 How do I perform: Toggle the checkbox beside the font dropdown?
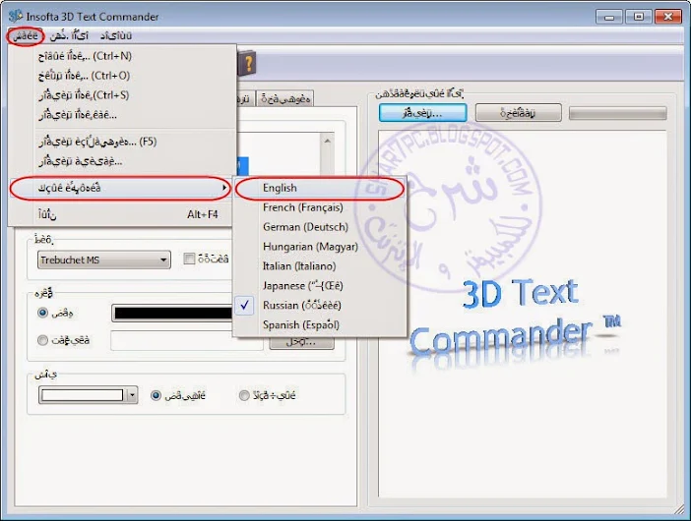pos(189,259)
